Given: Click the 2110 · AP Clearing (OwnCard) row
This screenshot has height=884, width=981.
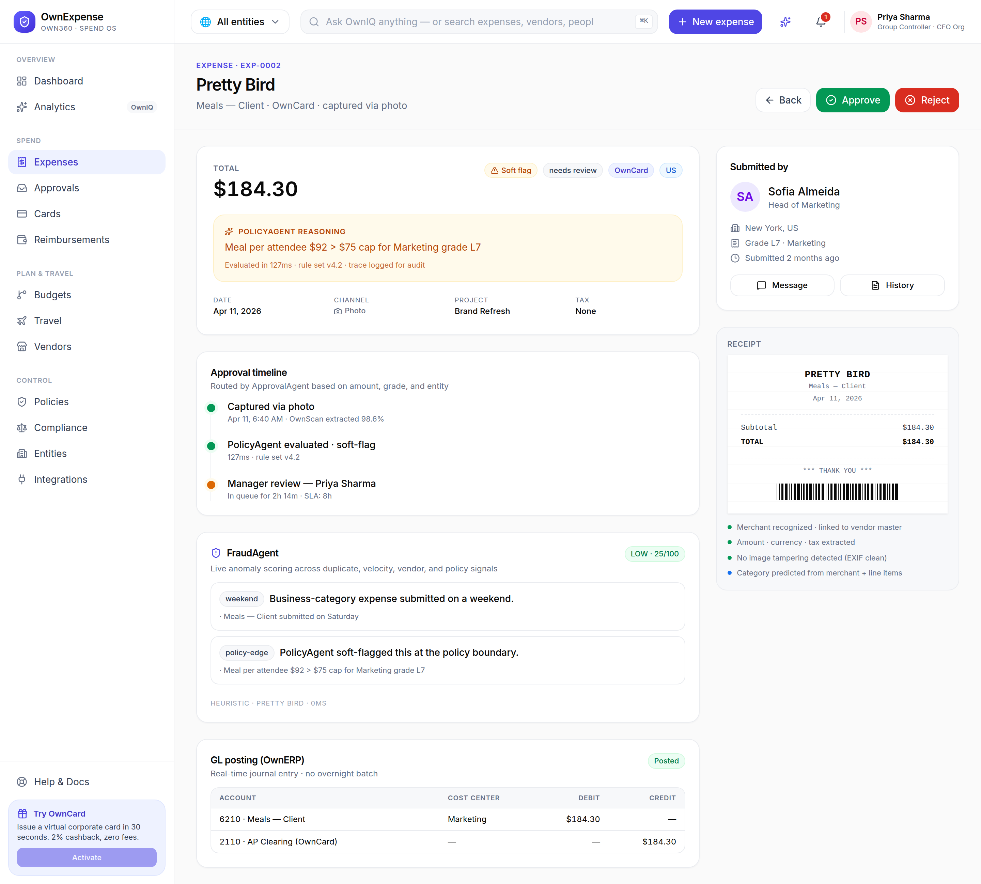Looking at the screenshot, I should [448, 841].
